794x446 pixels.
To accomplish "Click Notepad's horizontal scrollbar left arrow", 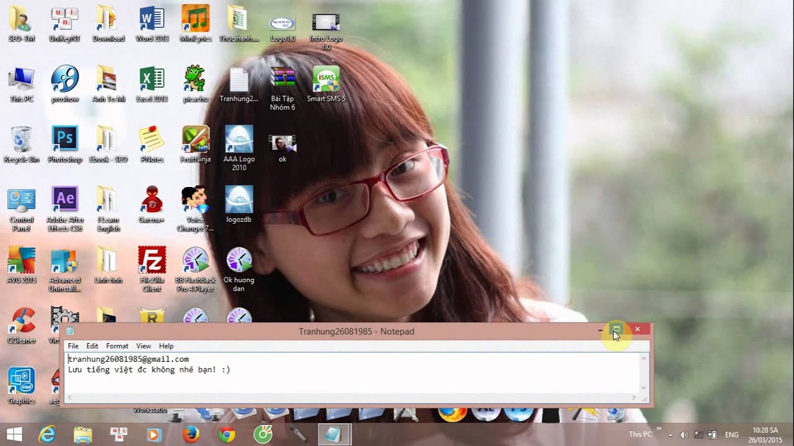I will (x=70, y=397).
